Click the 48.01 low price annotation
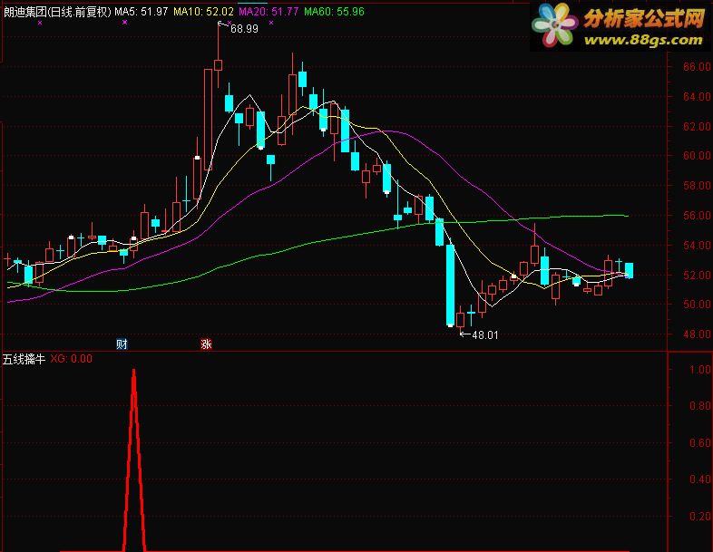This screenshot has width=713, height=552. pyautogui.click(x=485, y=335)
